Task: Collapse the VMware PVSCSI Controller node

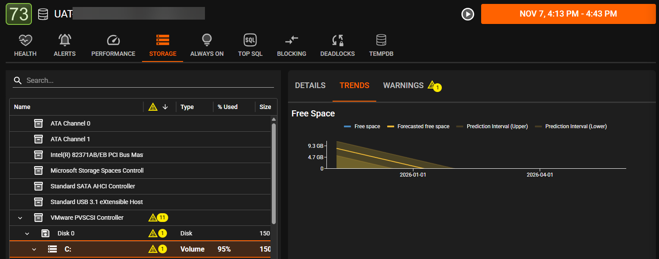Action: (x=20, y=218)
